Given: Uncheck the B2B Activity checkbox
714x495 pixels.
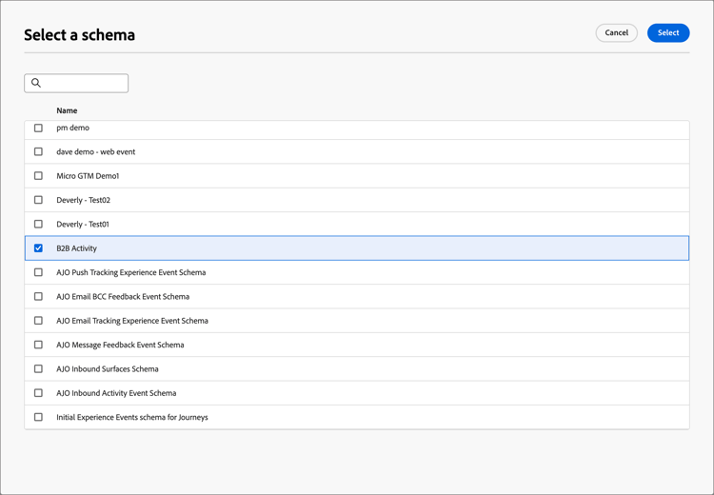Looking at the screenshot, I should [x=39, y=248].
